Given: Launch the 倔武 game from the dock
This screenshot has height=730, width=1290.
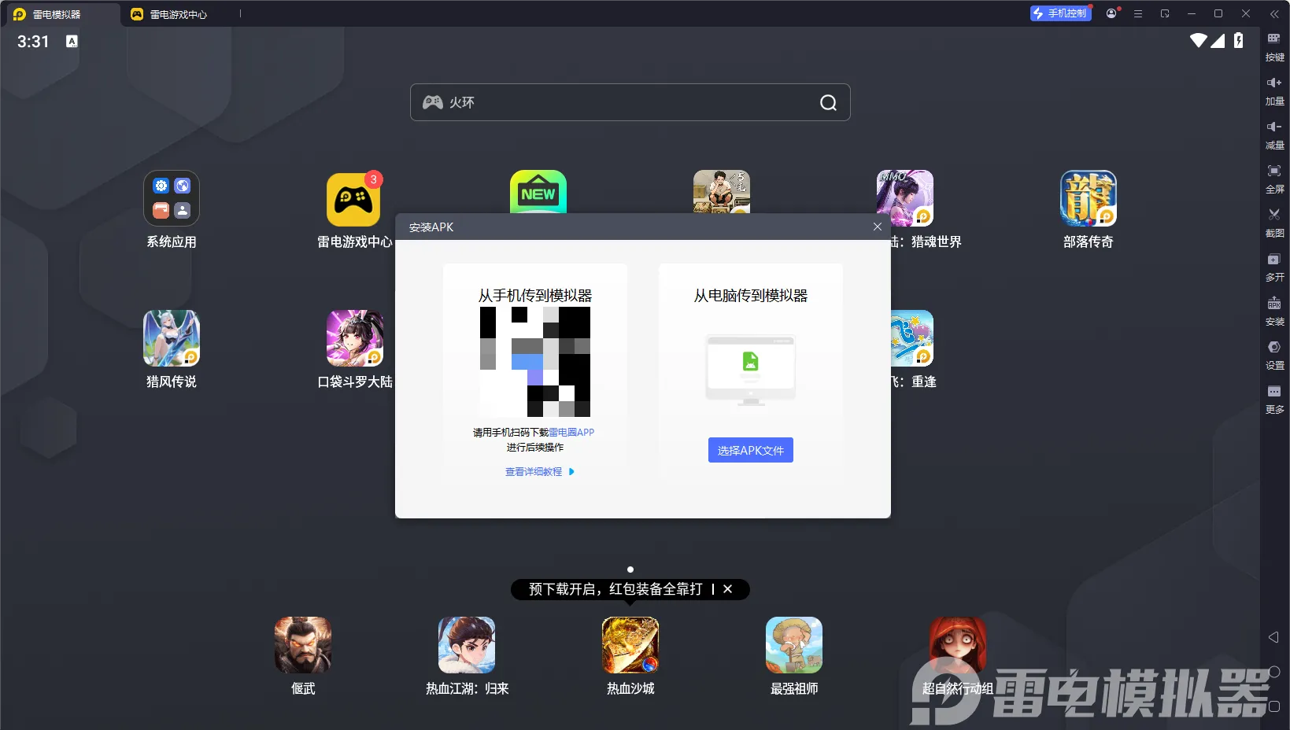Looking at the screenshot, I should [x=303, y=645].
